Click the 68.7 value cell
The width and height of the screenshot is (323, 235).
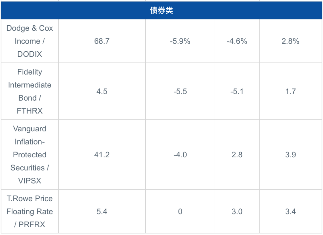102,41
